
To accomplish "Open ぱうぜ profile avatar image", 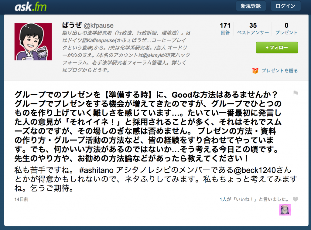I will 33,42.
